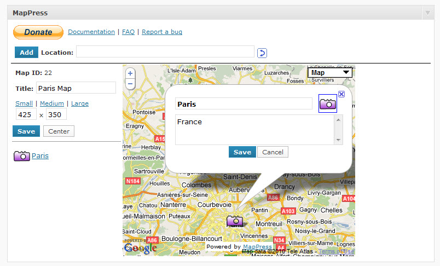Open the Map type dropdown
This screenshot has width=440, height=266.
pyautogui.click(x=330, y=73)
